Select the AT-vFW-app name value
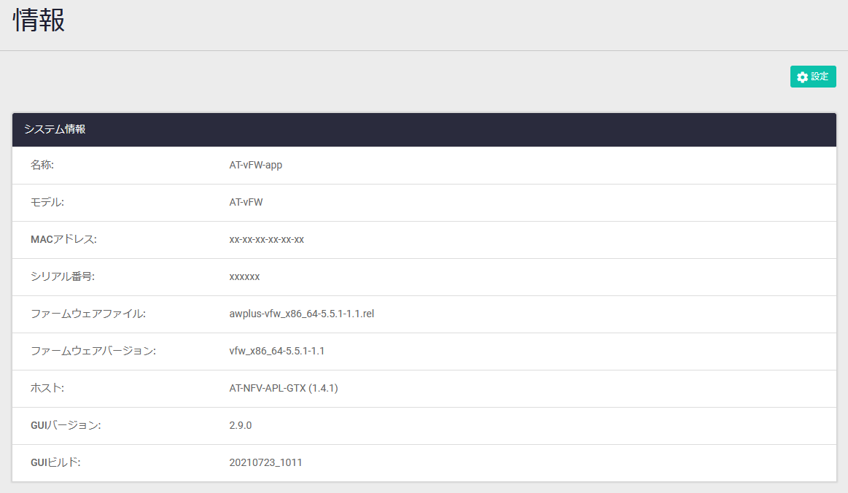This screenshot has width=848, height=493. 256,165
